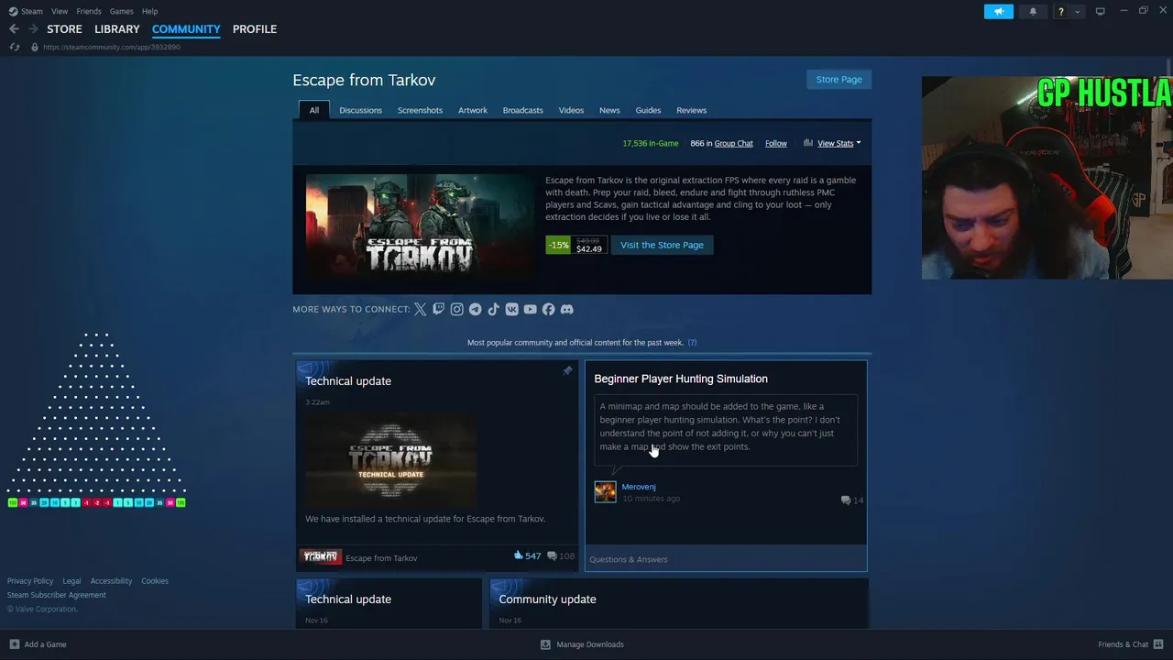
Task: Switch to the Videos tab
Action: (x=571, y=110)
